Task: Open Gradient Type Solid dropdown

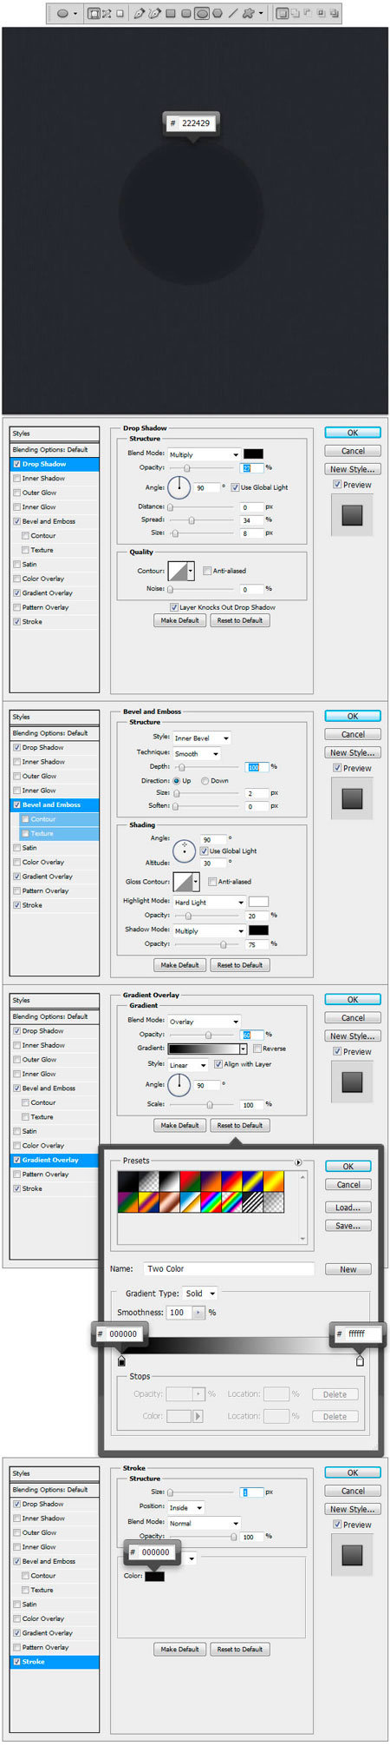Action: pos(200,1294)
